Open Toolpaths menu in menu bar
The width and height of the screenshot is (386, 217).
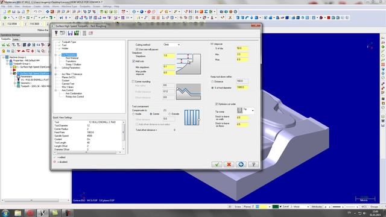click(x=85, y=7)
